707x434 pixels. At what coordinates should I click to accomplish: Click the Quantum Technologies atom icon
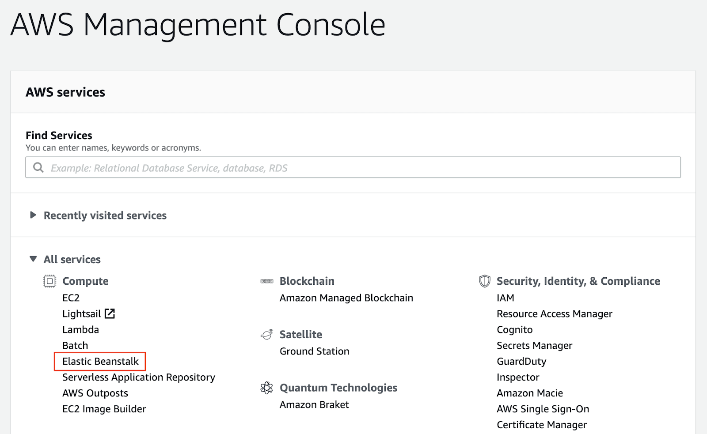point(267,388)
